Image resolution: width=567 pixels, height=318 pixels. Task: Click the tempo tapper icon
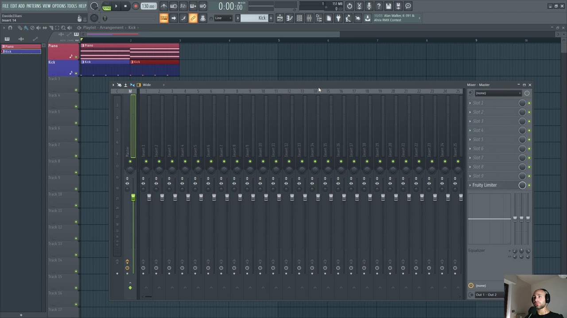[348, 18]
